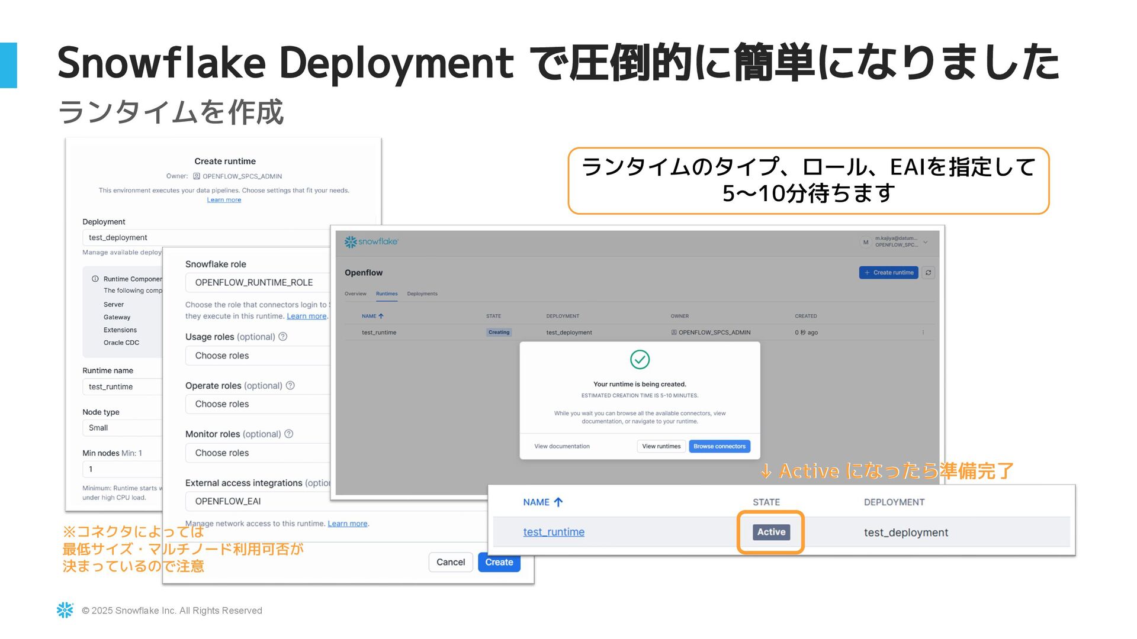Click the user avatar M icon
This screenshot has width=1137, height=639.
[x=865, y=242]
